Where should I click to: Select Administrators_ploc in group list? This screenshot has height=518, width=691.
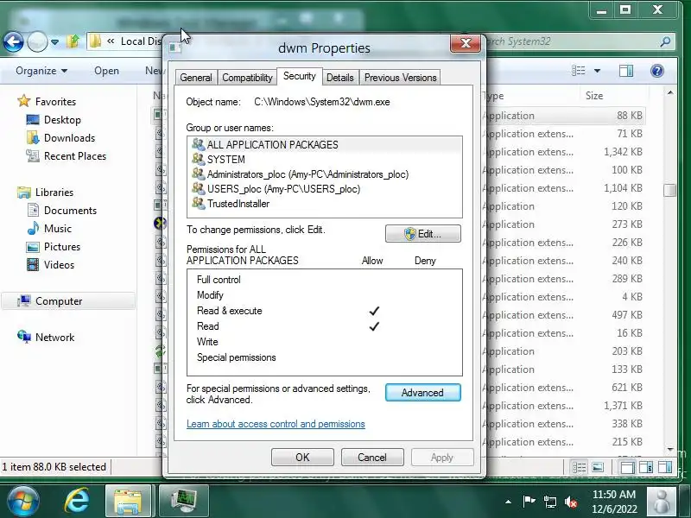pyautogui.click(x=325, y=174)
